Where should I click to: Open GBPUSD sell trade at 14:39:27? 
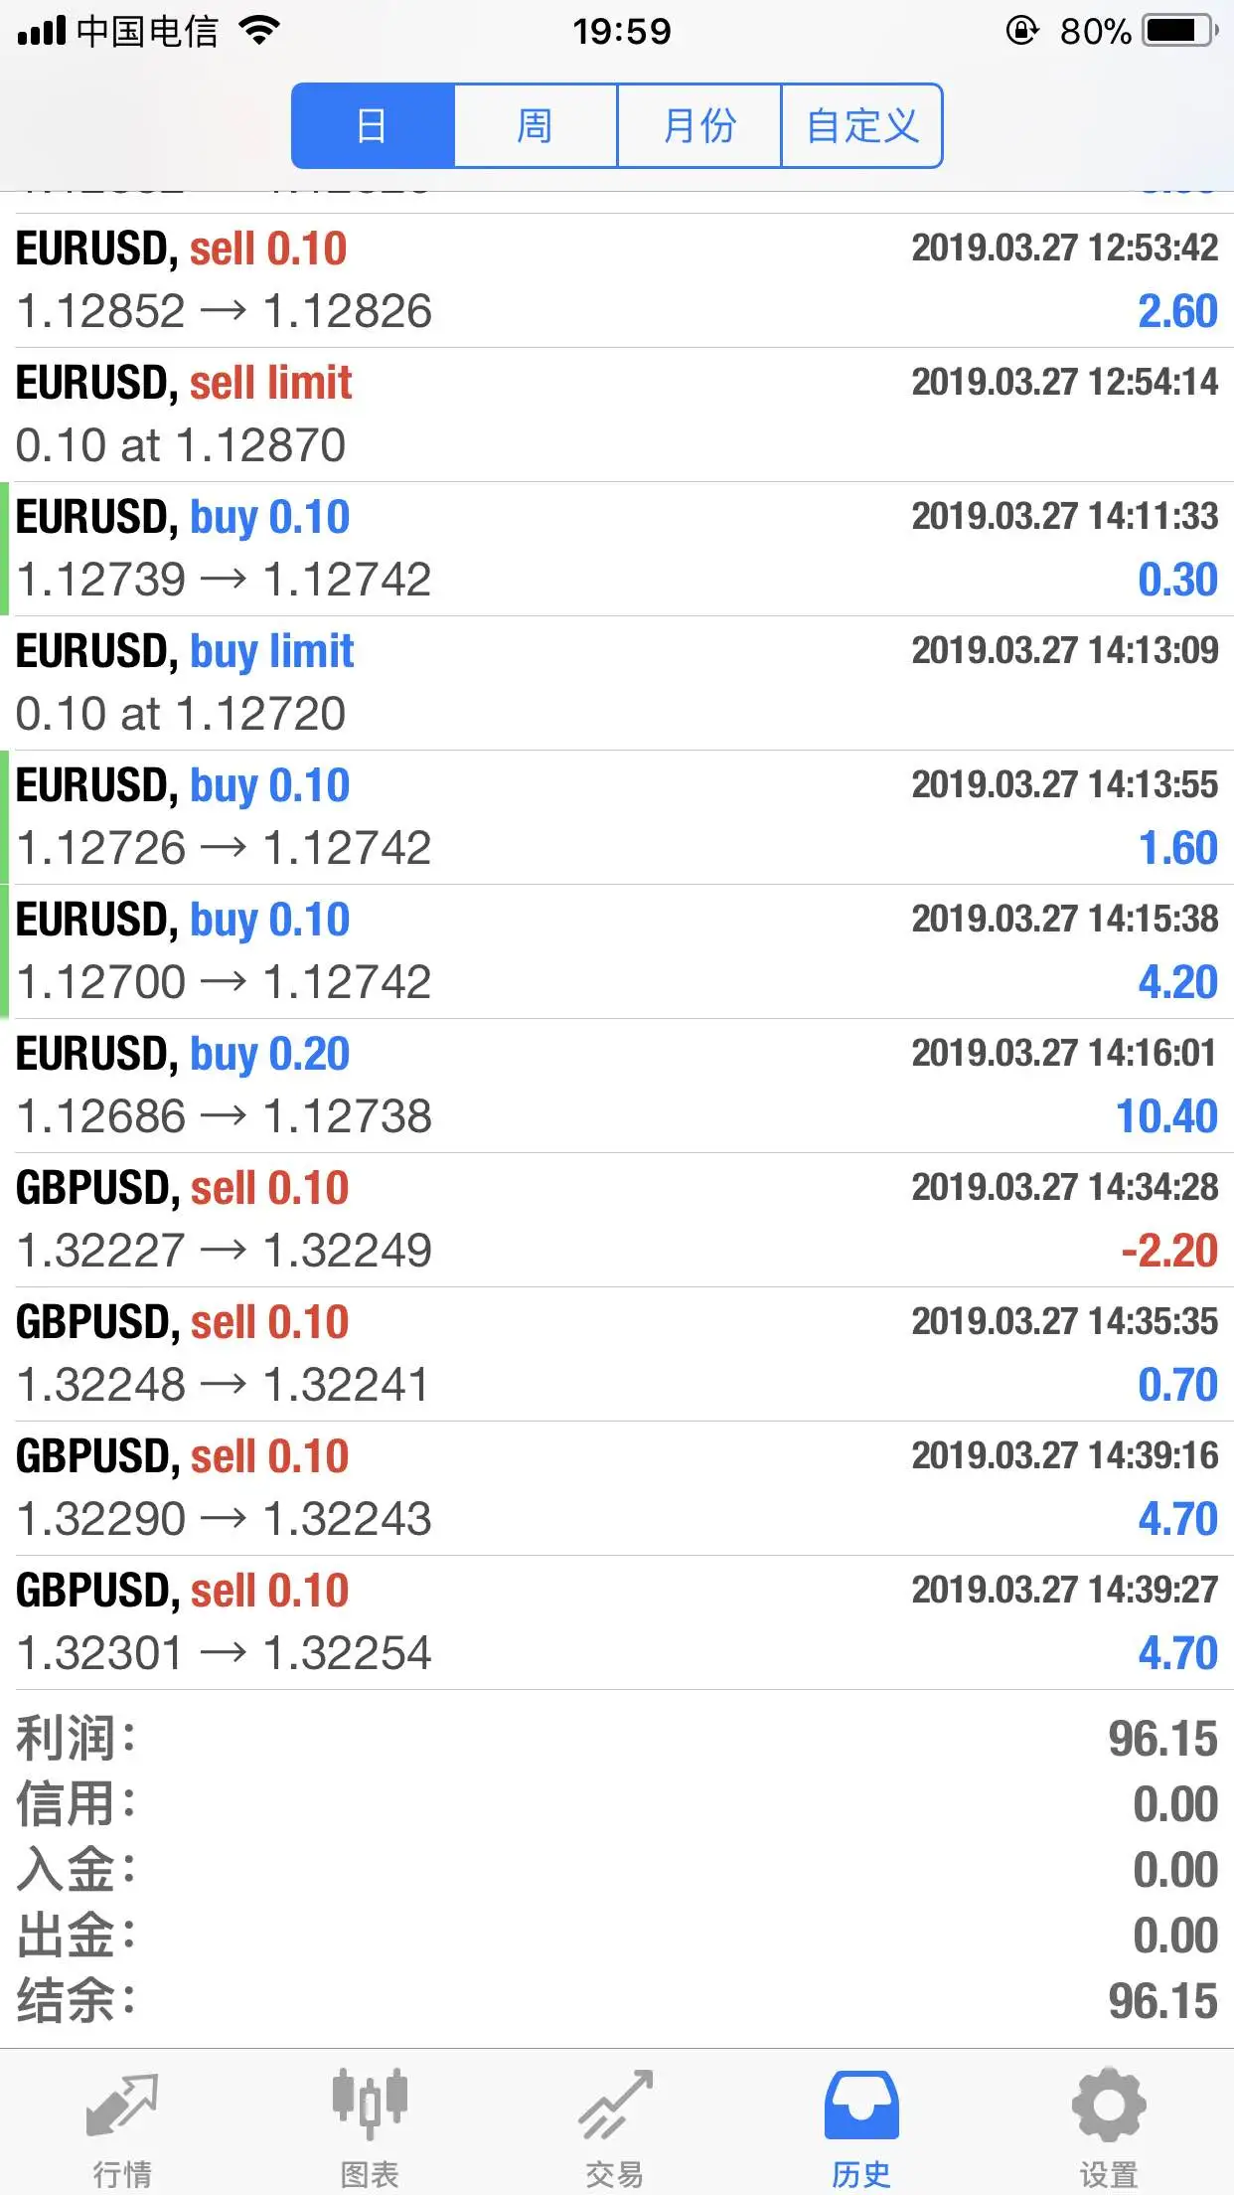(617, 1622)
